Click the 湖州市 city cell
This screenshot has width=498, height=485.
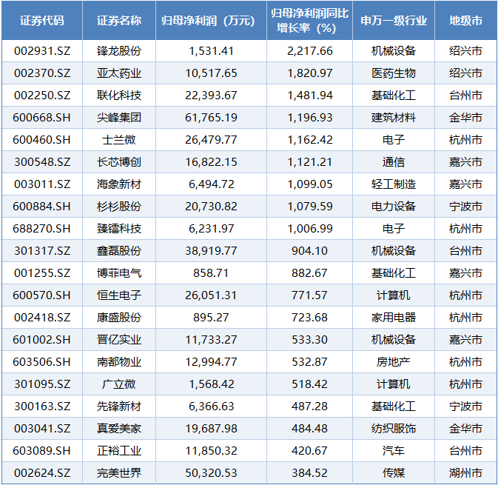[465, 473]
